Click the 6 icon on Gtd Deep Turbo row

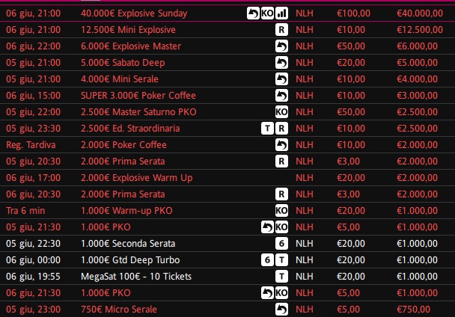267,260
